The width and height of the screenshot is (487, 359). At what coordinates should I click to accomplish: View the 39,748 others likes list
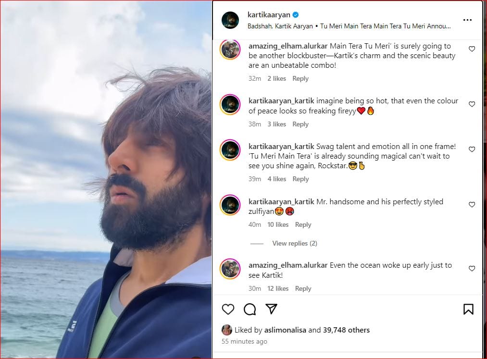tap(346, 330)
